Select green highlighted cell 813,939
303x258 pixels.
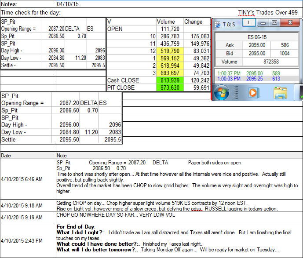coord(170,80)
